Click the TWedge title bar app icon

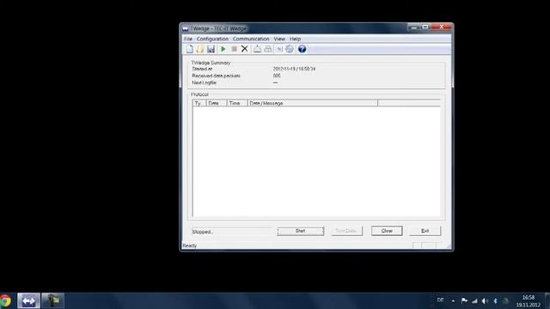tap(186, 28)
